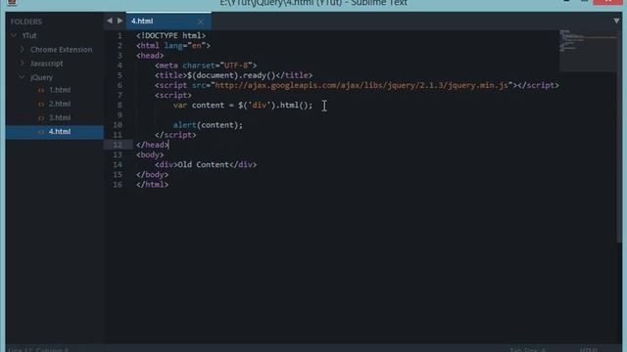Click the closing </html> tag
This screenshot has height=352, width=627.
(x=153, y=185)
